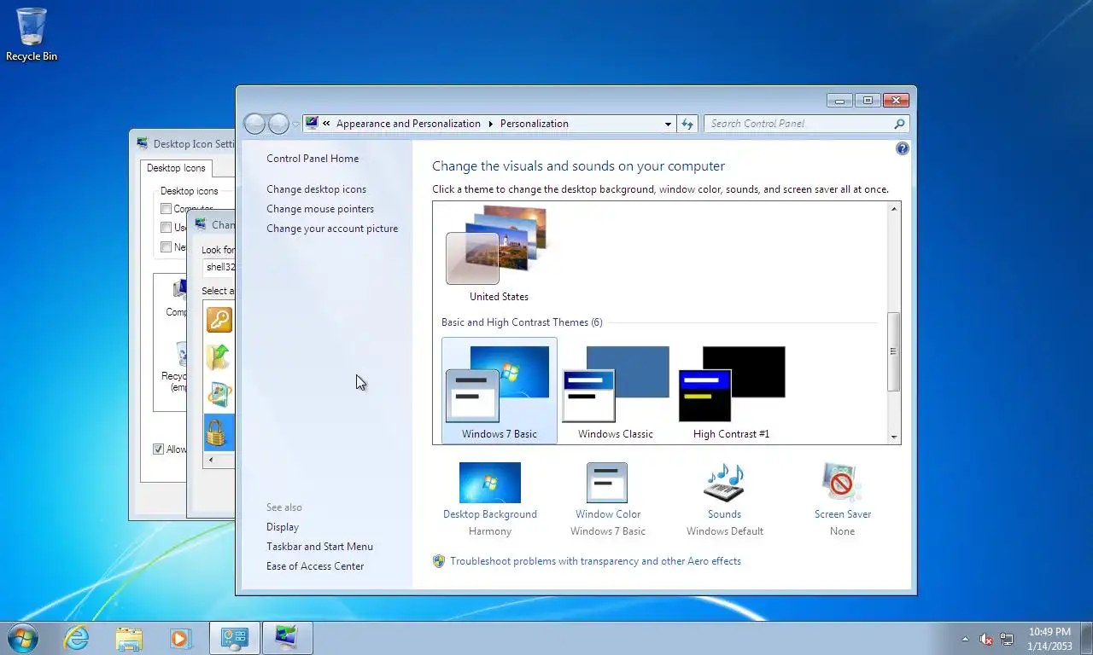This screenshot has width=1093, height=655.
Task: Click the network tray icon
Action: (1008, 639)
